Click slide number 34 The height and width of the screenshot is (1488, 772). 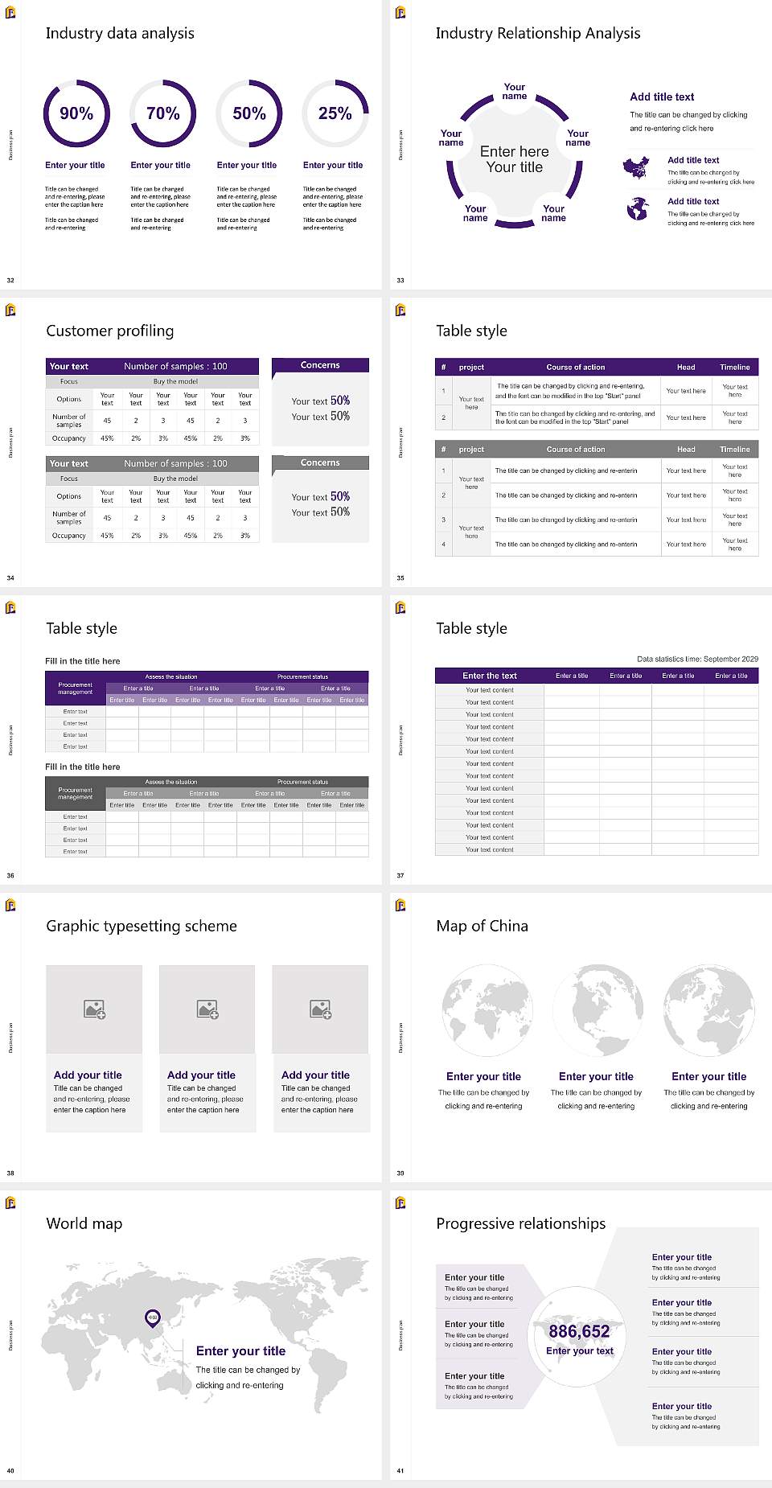10,578
